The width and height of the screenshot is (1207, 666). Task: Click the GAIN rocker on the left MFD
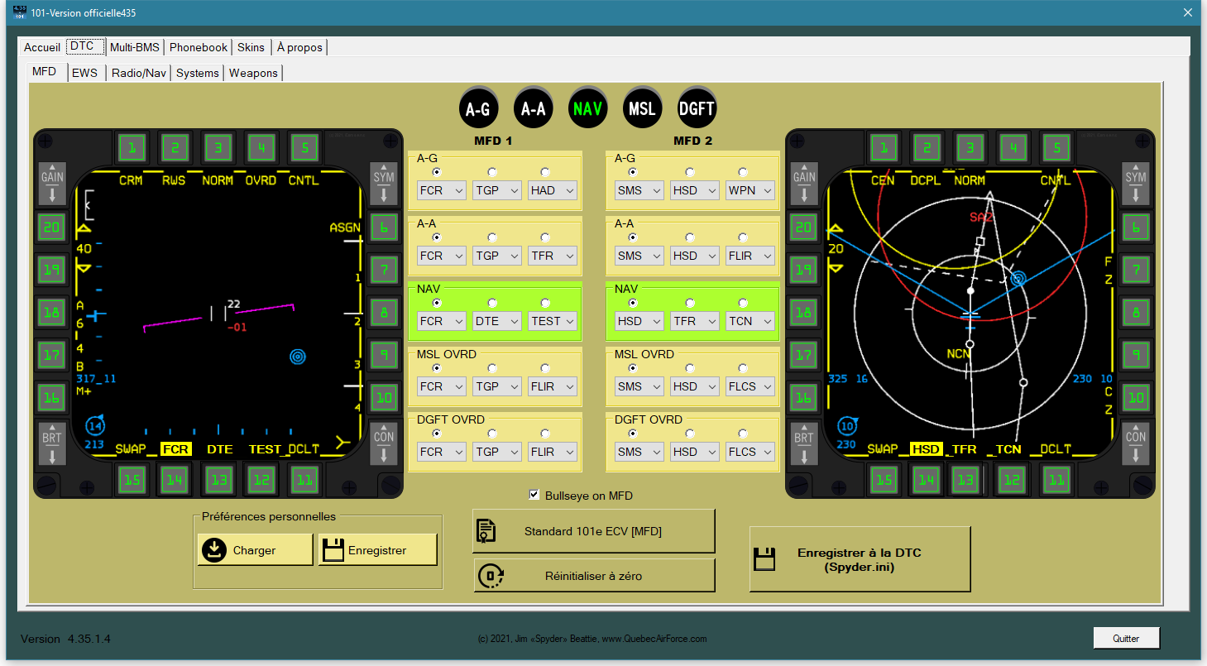tap(52, 183)
